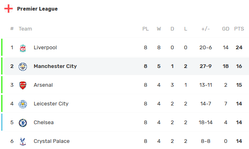The width and height of the screenshot is (249, 149).
Task: Open the Arsenal team name
Action: [43, 85]
